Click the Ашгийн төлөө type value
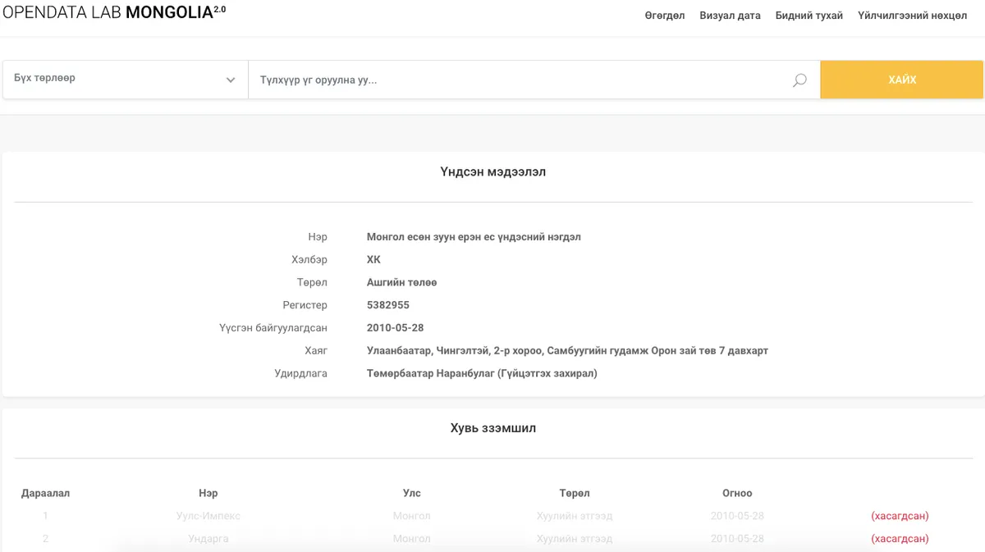This screenshot has height=552, width=985. [x=402, y=283]
